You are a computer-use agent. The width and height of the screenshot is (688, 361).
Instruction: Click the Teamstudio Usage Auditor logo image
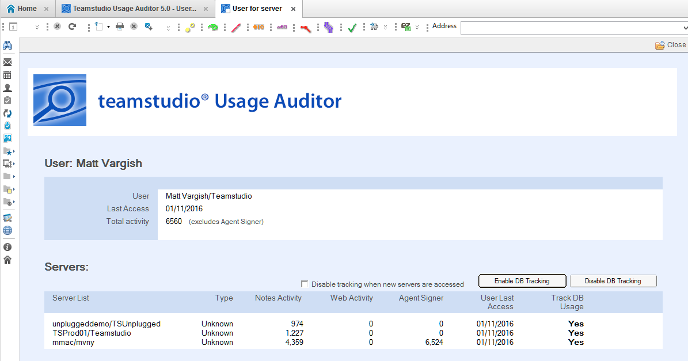[60, 100]
